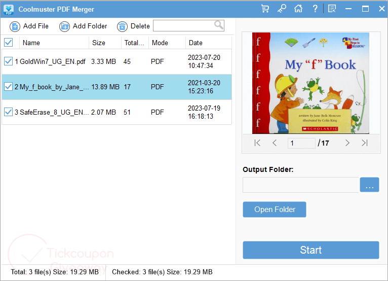Click the search magnifier icon
This screenshot has height=281, width=388.
(219, 25)
